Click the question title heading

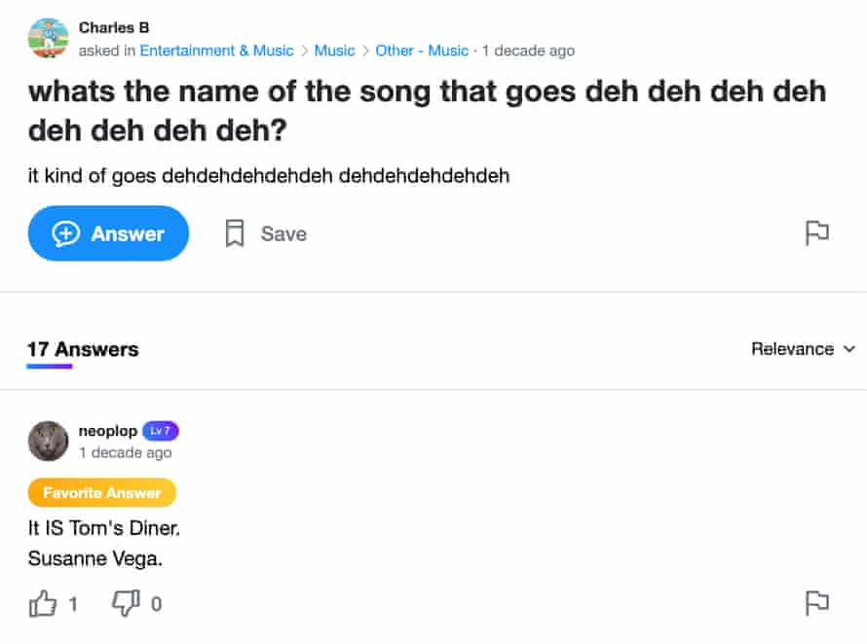pos(427,110)
